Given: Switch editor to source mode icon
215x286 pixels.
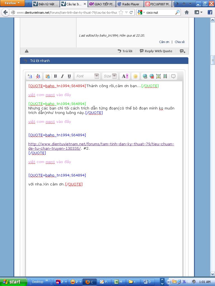Looking at the screenshot, I should pyautogui.click(x=30, y=76).
